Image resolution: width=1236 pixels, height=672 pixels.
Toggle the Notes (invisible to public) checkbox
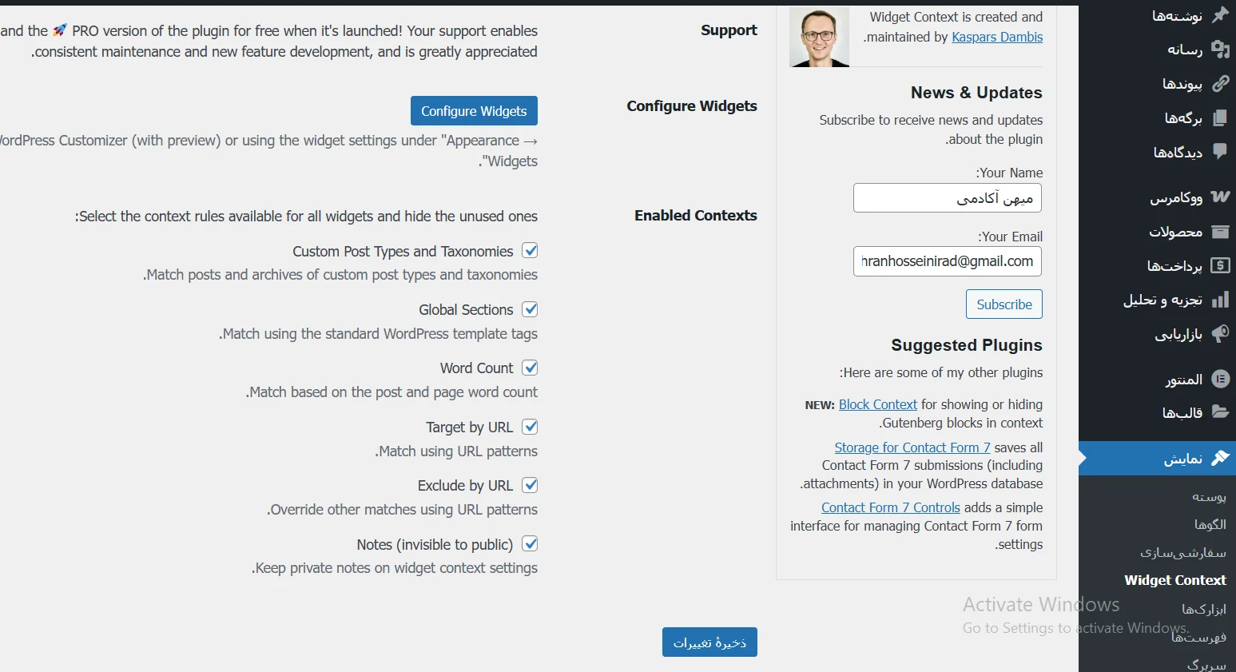[x=531, y=544]
